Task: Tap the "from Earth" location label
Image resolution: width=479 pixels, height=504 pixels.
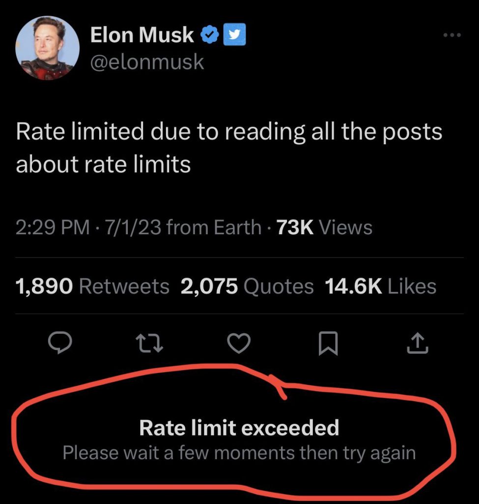Action: point(214,227)
